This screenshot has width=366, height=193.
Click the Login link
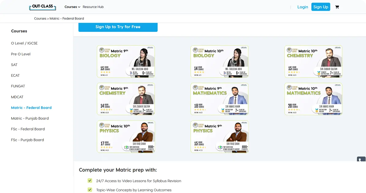[x=303, y=7]
